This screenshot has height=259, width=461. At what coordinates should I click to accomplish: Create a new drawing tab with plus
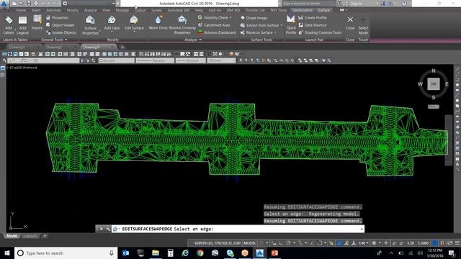(122, 47)
